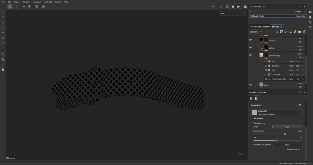This screenshot has width=313, height=165.
Task: Click the smart material icon in Layers
Action: 295,32
